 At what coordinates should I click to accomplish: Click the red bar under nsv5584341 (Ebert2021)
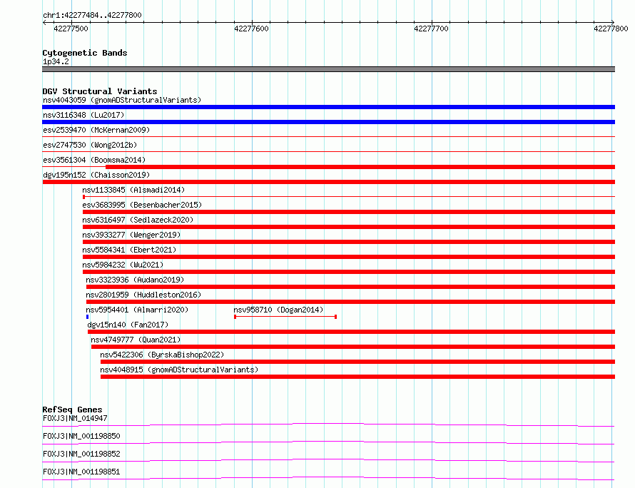point(349,257)
